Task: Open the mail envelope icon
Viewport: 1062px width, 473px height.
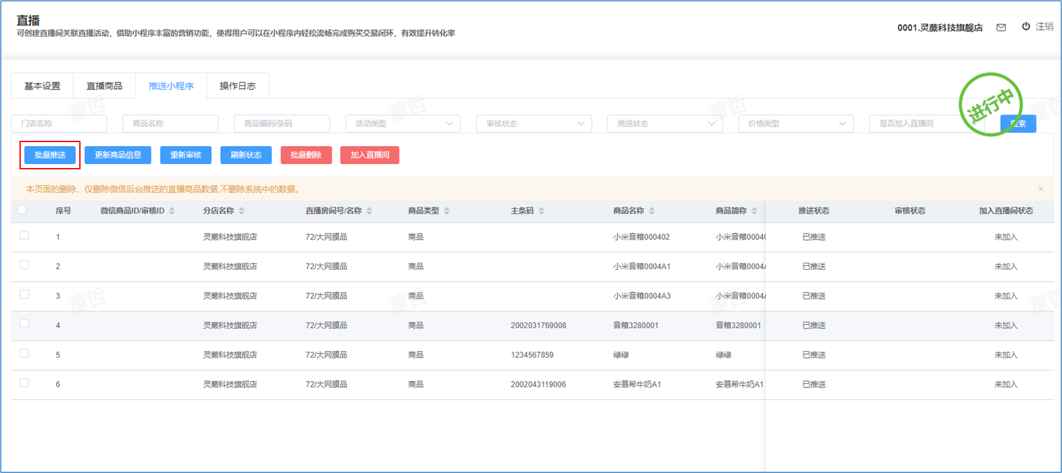Action: pos(1001,27)
